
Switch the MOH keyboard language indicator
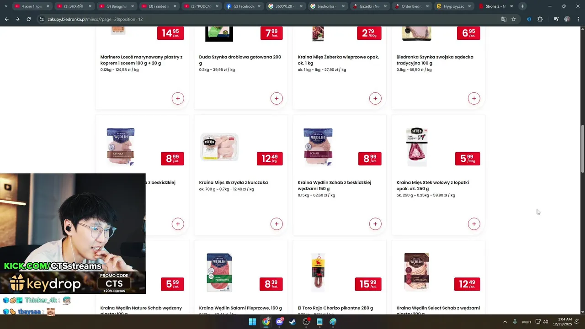point(526,322)
